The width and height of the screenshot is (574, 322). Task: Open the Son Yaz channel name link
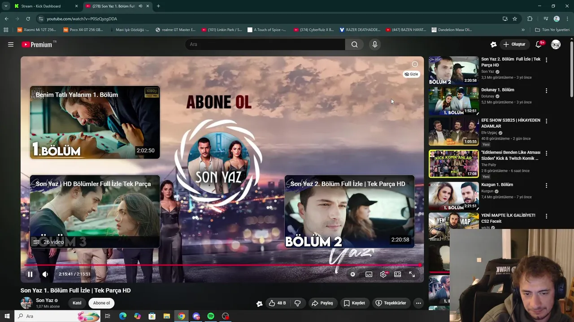tap(45, 301)
